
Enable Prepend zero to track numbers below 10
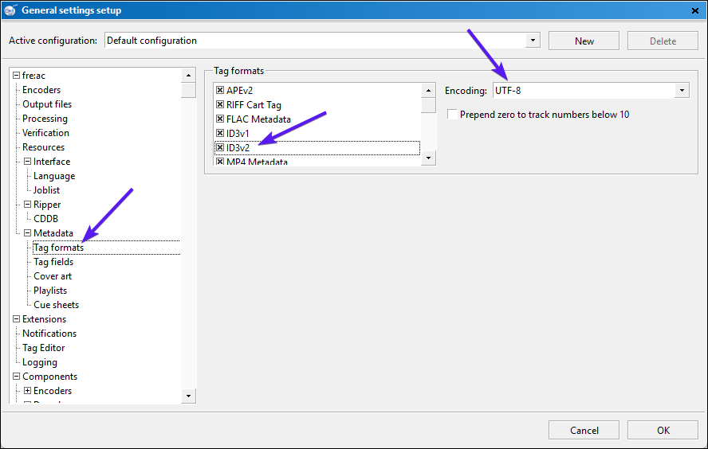[x=452, y=114]
